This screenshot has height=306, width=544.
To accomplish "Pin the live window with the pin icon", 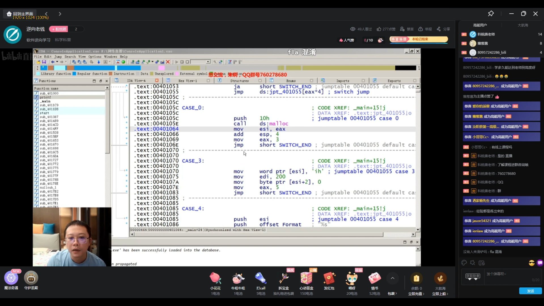I will (491, 14).
